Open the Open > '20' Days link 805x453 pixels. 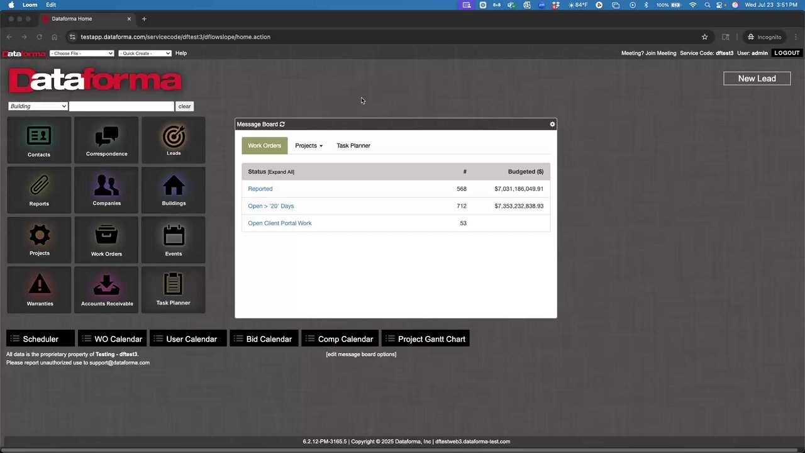pos(271,206)
